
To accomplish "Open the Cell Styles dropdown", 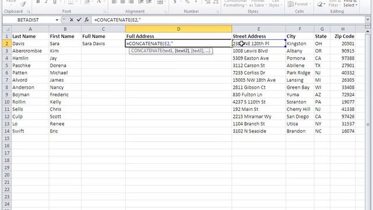I will pos(275,3).
